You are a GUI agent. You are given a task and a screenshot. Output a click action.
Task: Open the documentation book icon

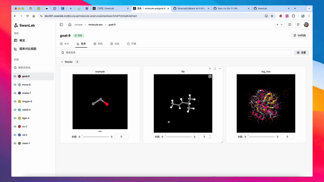tap(290, 25)
